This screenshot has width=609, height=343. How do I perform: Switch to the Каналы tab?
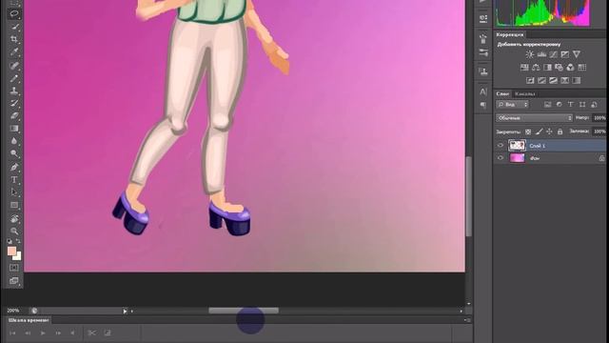coord(524,93)
